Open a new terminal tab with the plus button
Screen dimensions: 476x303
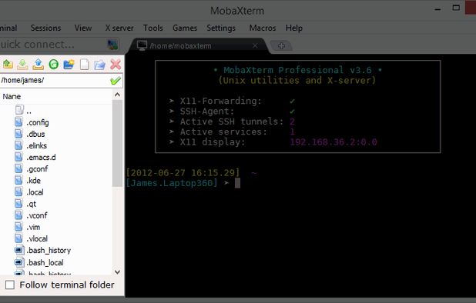[281, 45]
